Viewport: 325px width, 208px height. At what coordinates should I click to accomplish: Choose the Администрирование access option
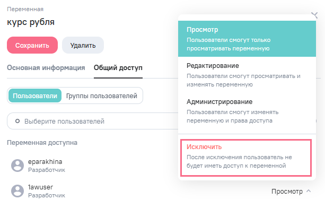pyautogui.click(x=247, y=111)
